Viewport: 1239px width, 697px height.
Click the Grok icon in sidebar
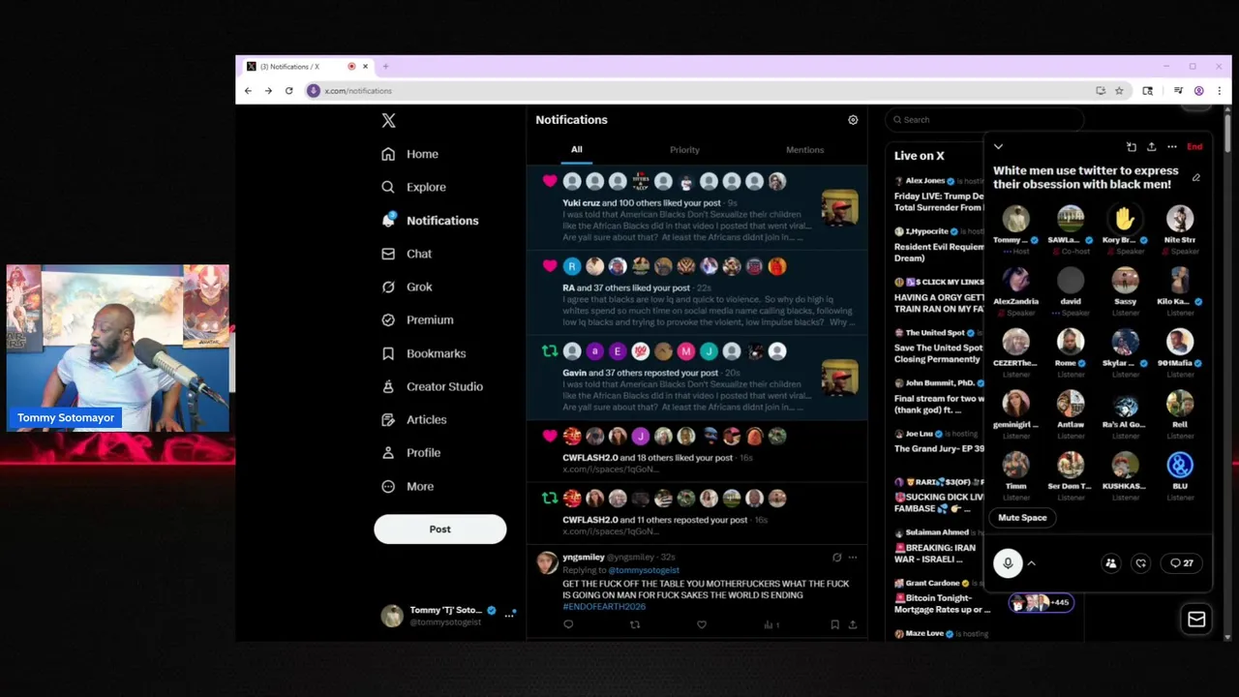(x=388, y=287)
